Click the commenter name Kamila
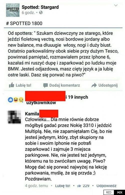 32,114
